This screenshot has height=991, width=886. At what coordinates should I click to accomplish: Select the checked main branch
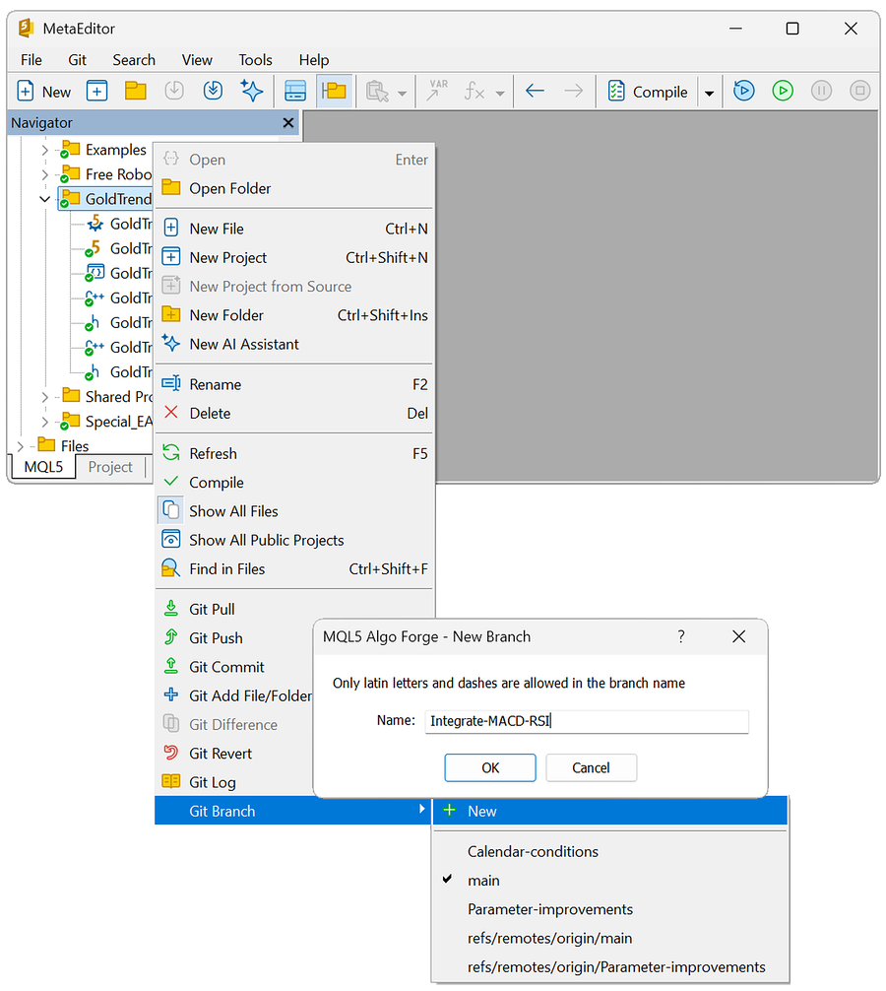(x=610, y=881)
